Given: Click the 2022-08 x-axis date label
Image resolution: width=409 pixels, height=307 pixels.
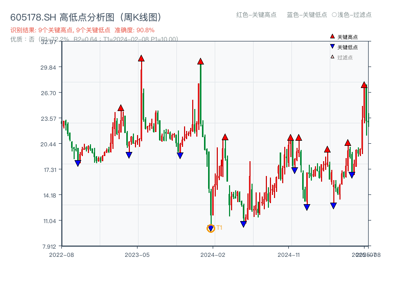Looking at the screenshot, I should (x=61, y=255).
